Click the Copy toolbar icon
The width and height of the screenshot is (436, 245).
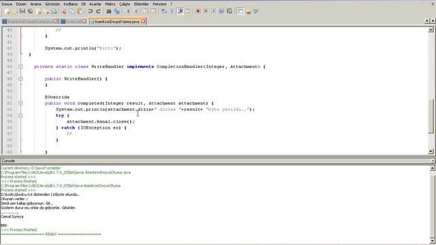[72, 12]
